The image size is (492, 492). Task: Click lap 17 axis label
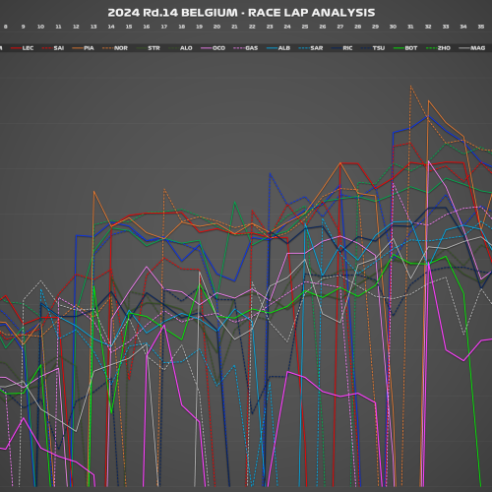[x=164, y=27]
